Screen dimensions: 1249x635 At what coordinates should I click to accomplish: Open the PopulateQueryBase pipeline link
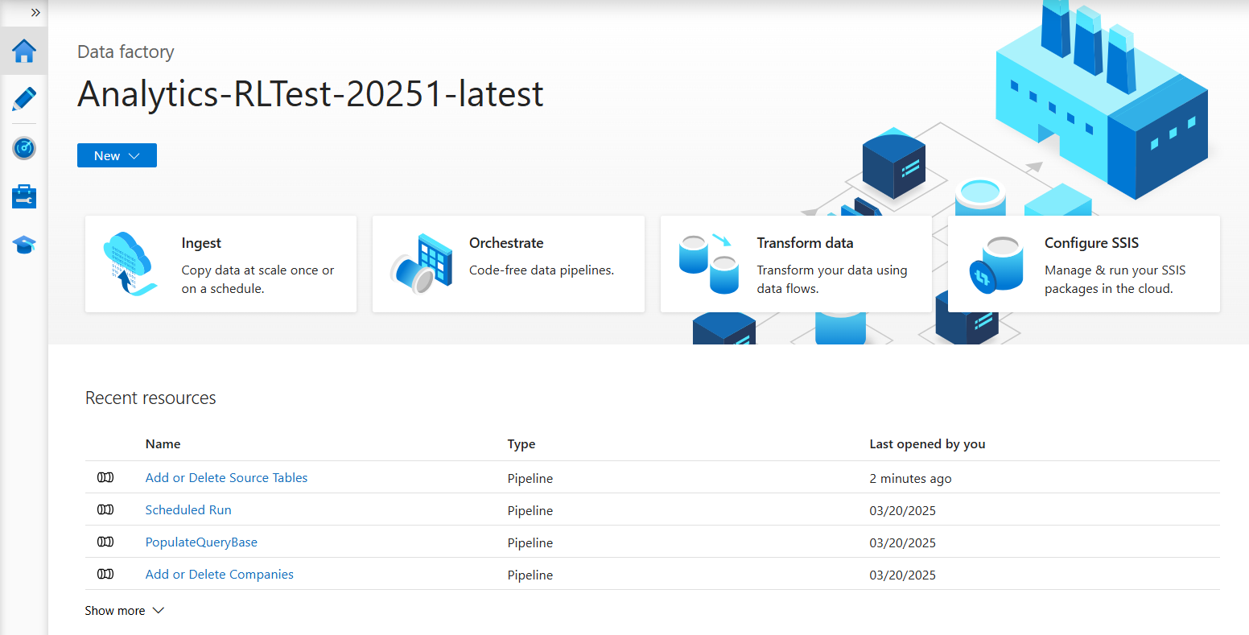point(201,542)
